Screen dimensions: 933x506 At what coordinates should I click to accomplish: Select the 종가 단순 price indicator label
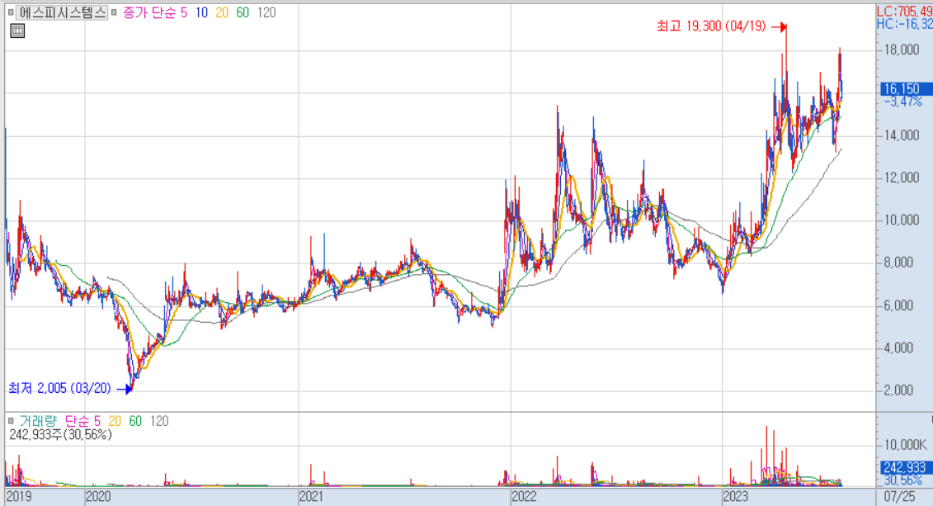(149, 12)
